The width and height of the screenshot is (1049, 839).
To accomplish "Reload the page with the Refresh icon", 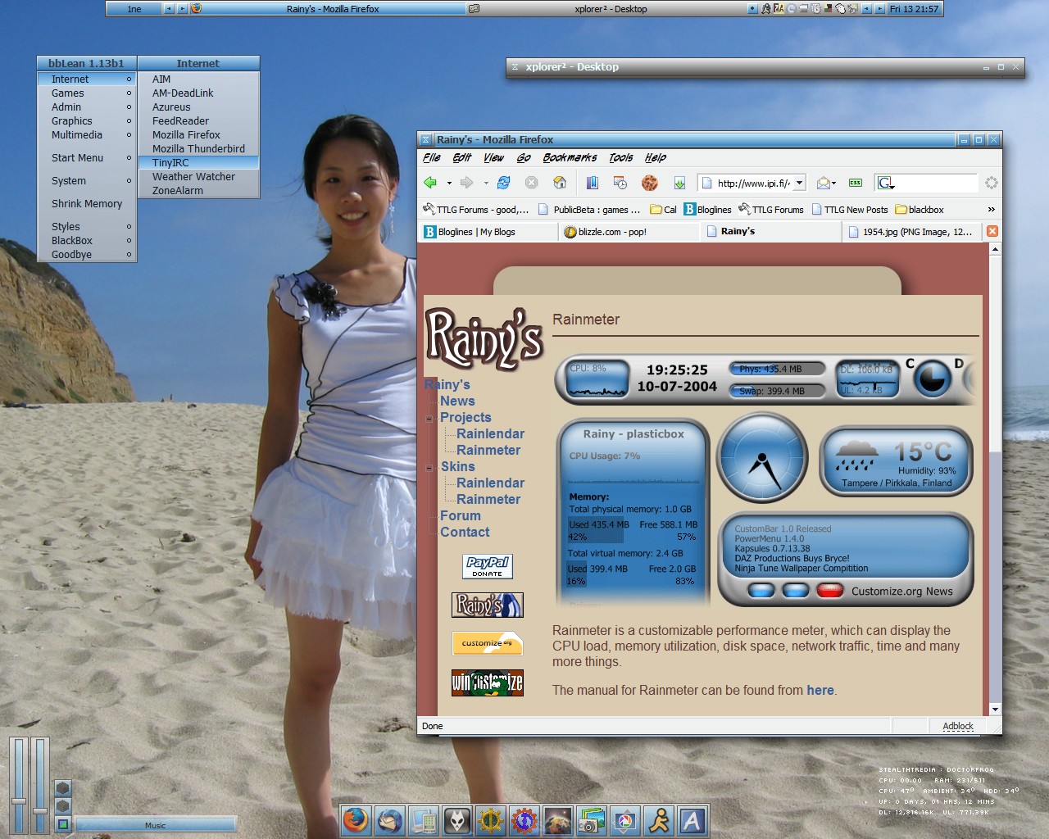I will coord(503,183).
